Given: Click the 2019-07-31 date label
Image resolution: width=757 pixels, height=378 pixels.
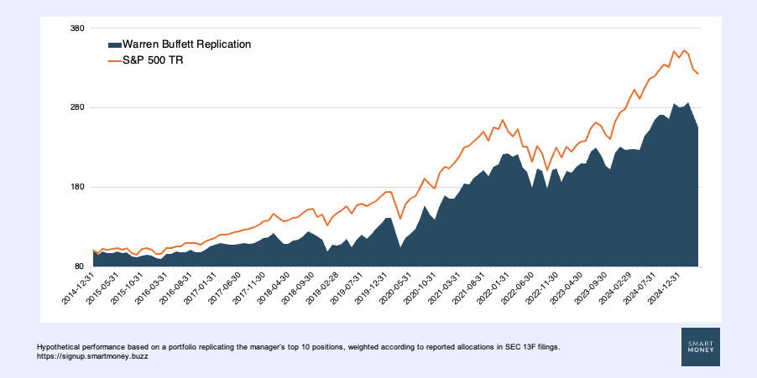Looking at the screenshot, I should click(345, 287).
